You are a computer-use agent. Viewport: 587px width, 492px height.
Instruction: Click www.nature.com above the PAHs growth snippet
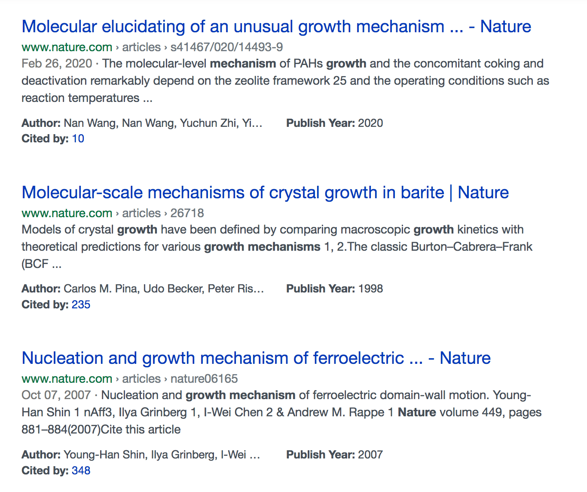pos(67,47)
